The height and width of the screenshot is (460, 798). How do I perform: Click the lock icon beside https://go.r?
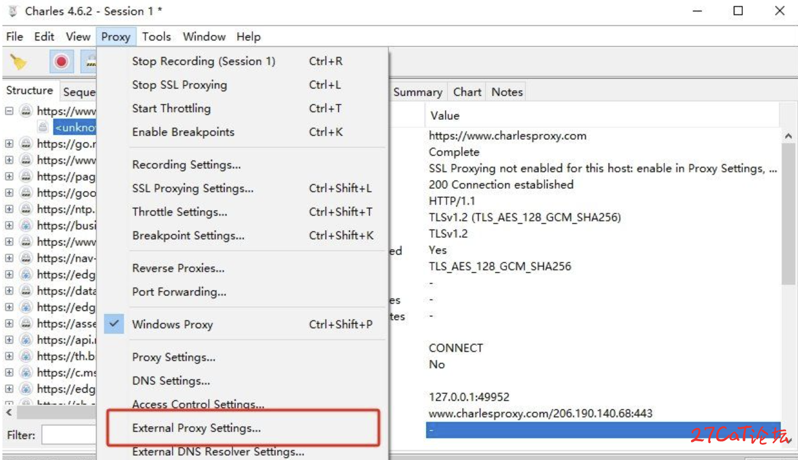tap(25, 144)
